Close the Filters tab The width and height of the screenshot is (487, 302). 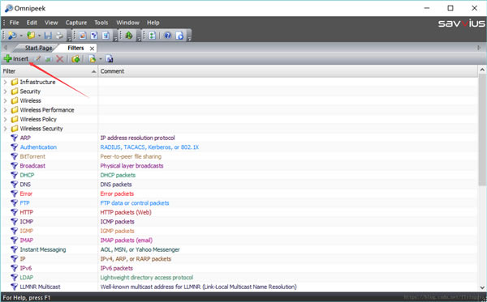click(92, 49)
